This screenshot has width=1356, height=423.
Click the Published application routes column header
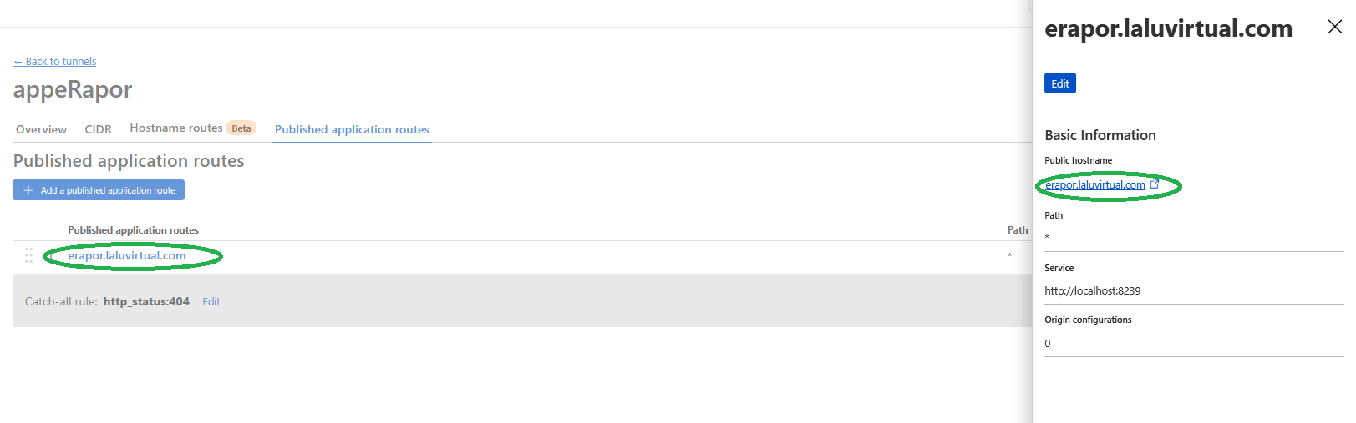pos(134,230)
